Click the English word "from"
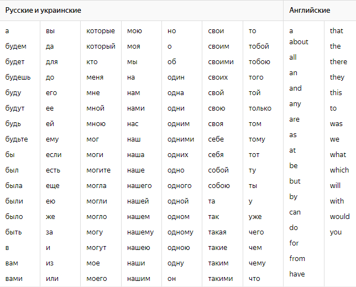Screen dimensions: 356x287 tap(297, 258)
